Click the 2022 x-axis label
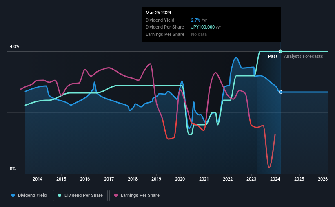Screen dimensions: 335x207 click(228, 179)
